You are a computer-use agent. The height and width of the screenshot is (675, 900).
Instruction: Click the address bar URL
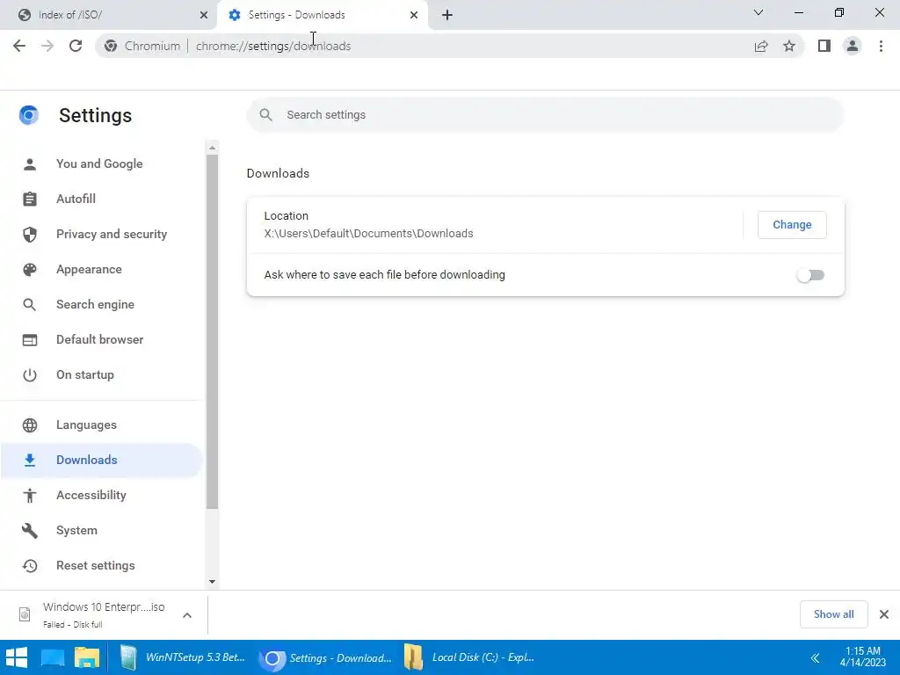point(273,46)
